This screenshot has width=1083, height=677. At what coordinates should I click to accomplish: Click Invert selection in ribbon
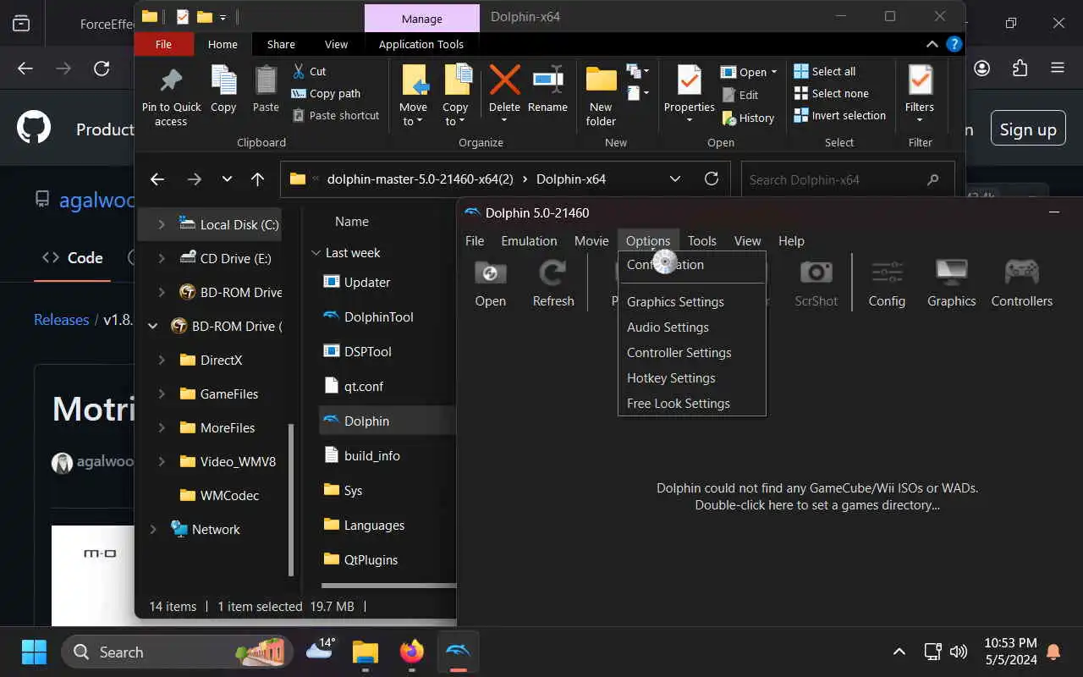tap(840, 115)
